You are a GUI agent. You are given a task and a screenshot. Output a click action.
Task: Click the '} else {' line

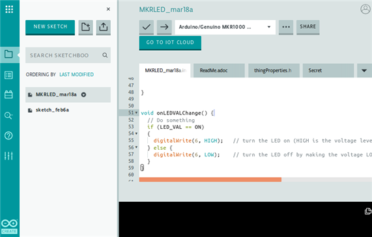pos(160,148)
